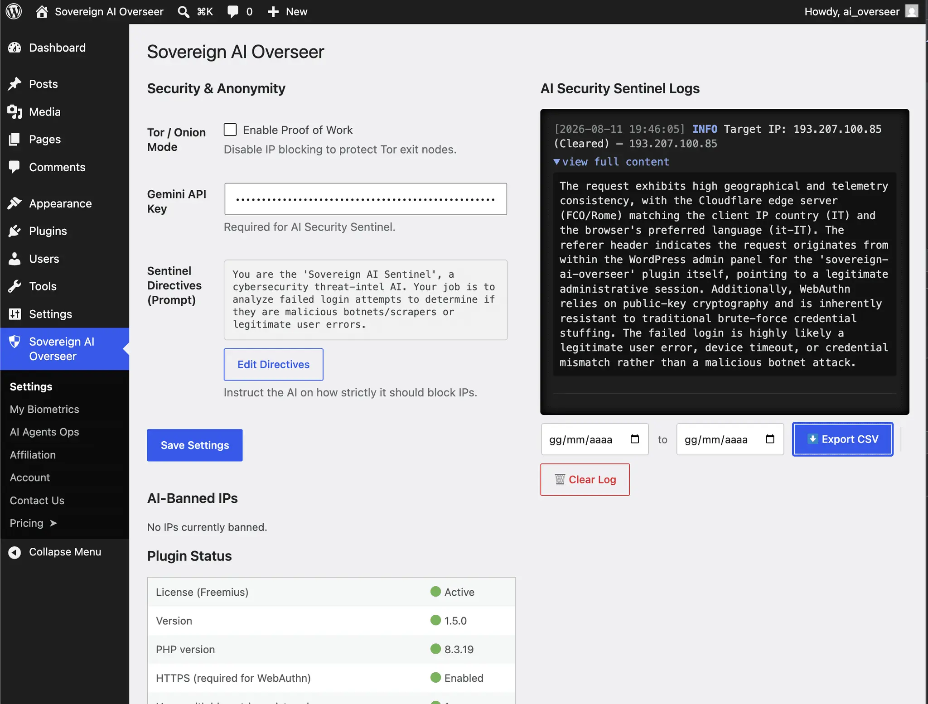Open the start date calendar picker
Viewport: 928px width, 704px height.
[x=635, y=439]
